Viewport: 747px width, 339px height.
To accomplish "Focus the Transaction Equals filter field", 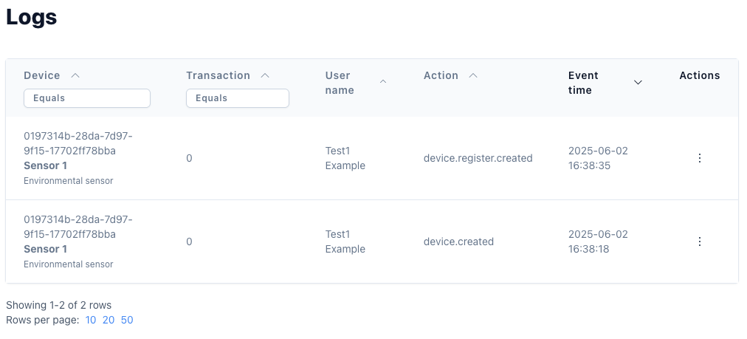I will 237,98.
